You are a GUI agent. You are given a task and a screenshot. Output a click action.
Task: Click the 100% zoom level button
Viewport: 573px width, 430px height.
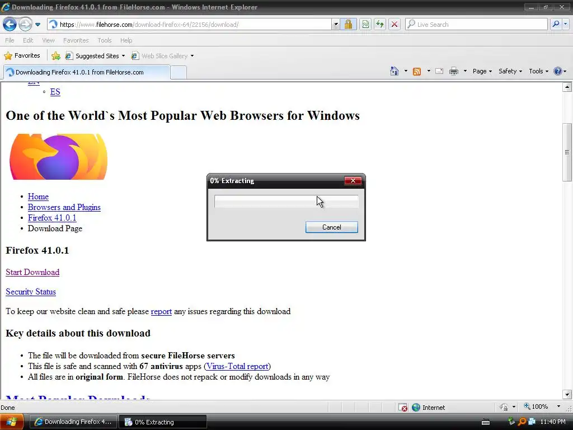click(536, 406)
